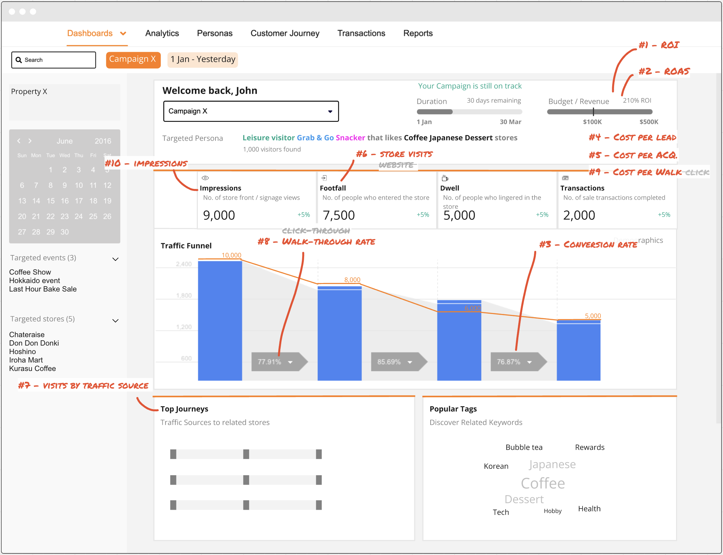Click the Impressions eye icon

coord(205,178)
